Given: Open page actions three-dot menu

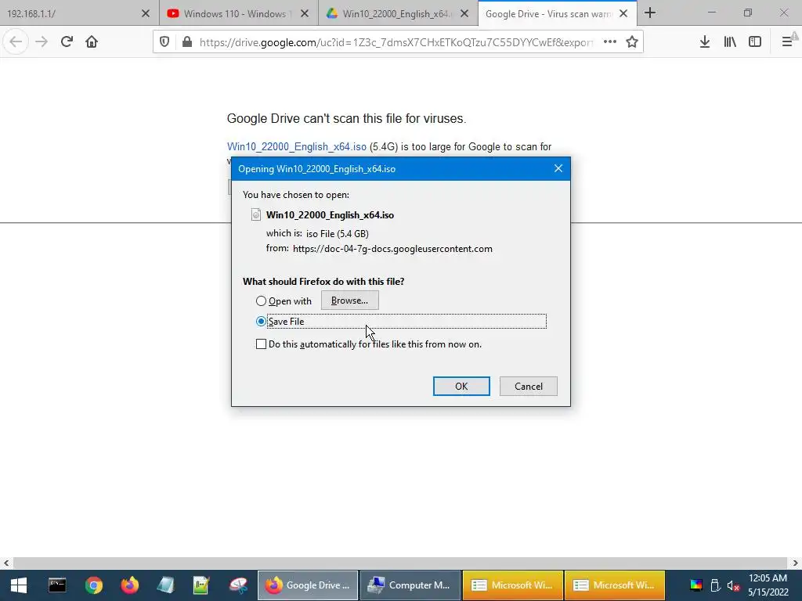Looking at the screenshot, I should (609, 42).
